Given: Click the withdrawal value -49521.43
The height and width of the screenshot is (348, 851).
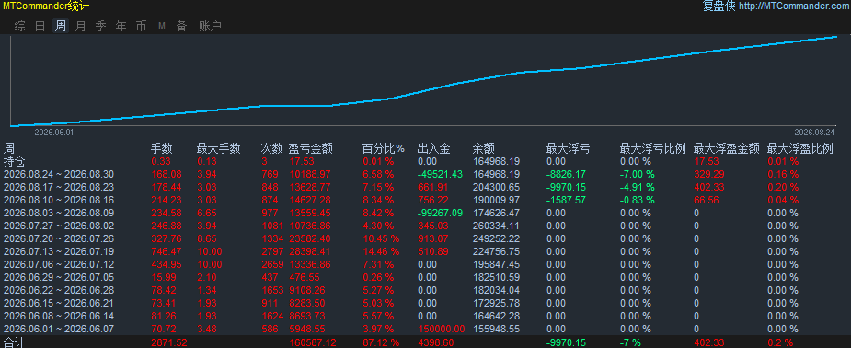Looking at the screenshot, I should (440, 174).
